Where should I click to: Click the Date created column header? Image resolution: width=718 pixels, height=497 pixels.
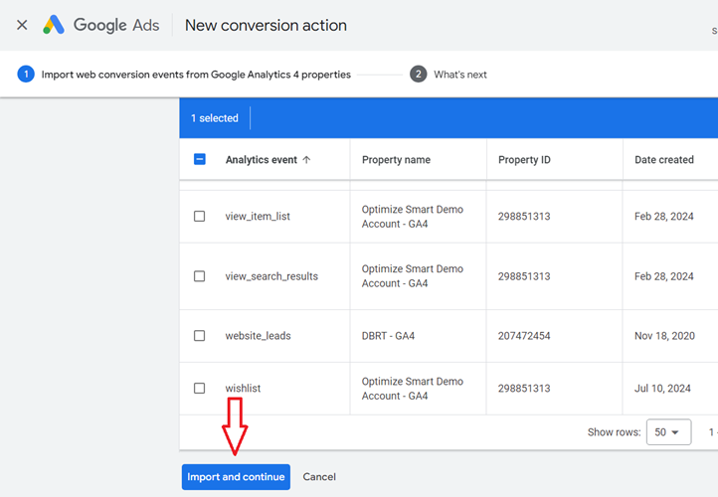pos(664,160)
